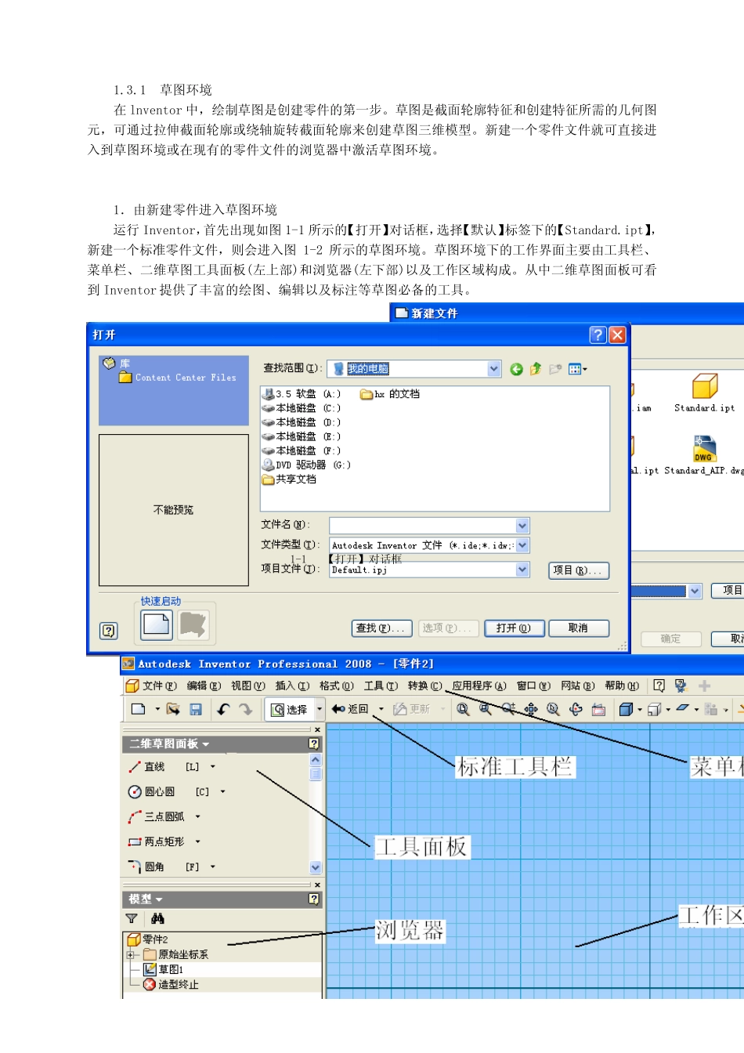The height and width of the screenshot is (1053, 744).
Task: Click the browser filter funnel icon
Action: click(132, 918)
